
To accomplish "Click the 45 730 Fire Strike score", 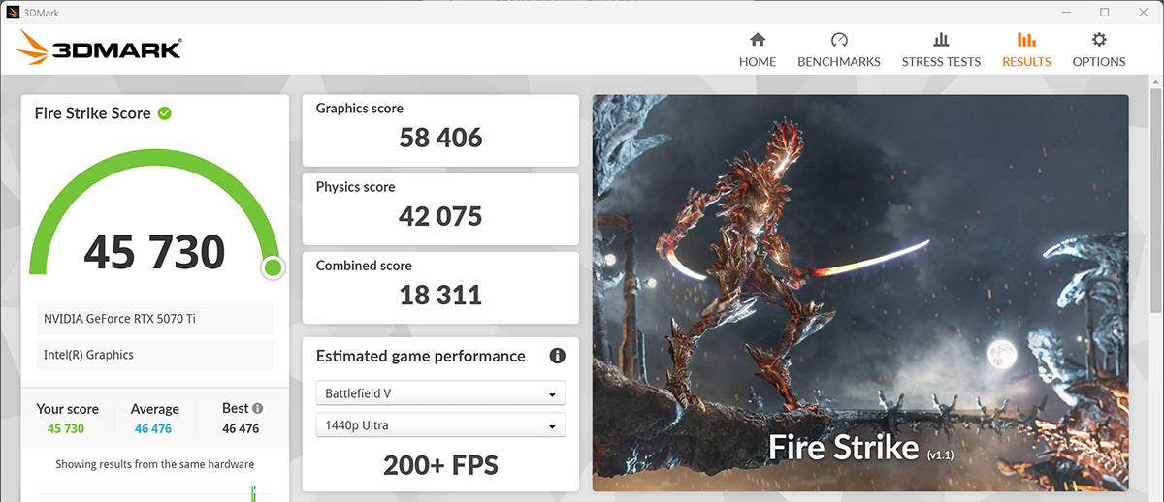I will coord(154,252).
